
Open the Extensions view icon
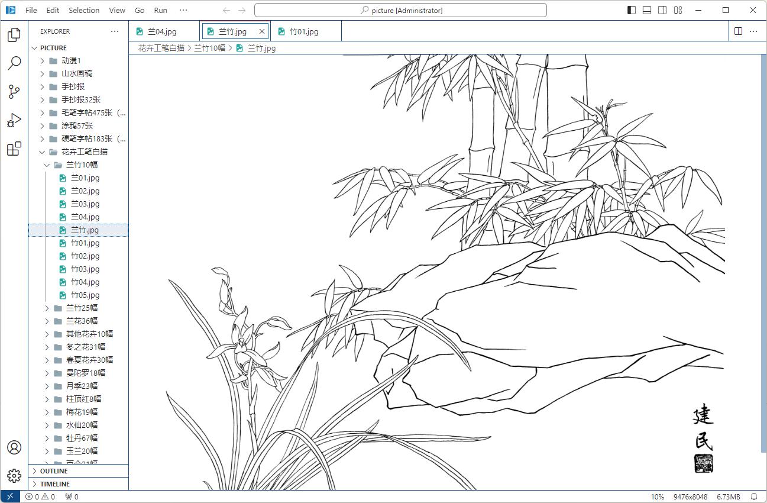point(14,149)
